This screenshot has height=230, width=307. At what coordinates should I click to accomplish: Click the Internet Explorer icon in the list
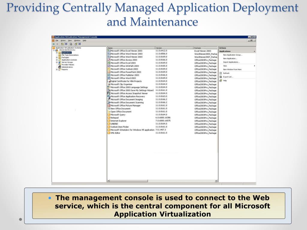tap(109, 121)
